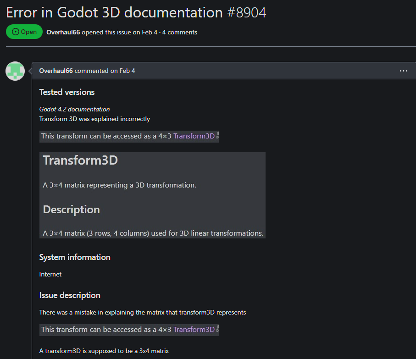Click the "There was a mistake in explaining" sentence
This screenshot has height=359, width=416.
pyautogui.click(x=143, y=313)
